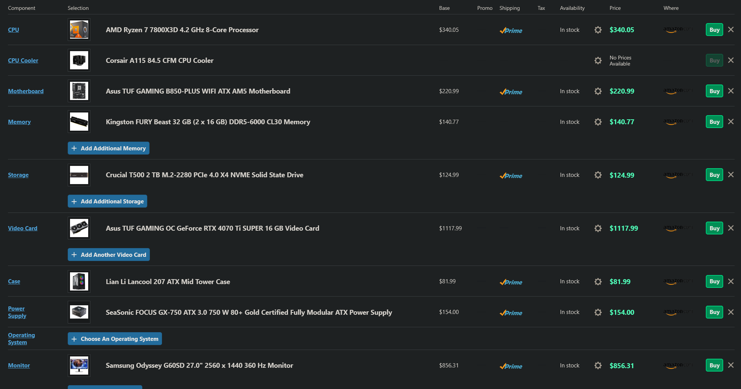Open the Memory component link
The image size is (741, 389).
(19, 122)
